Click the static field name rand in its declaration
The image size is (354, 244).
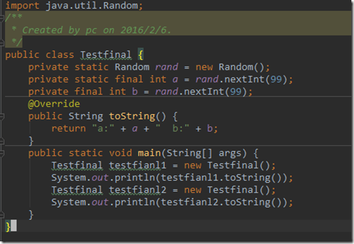coord(167,67)
